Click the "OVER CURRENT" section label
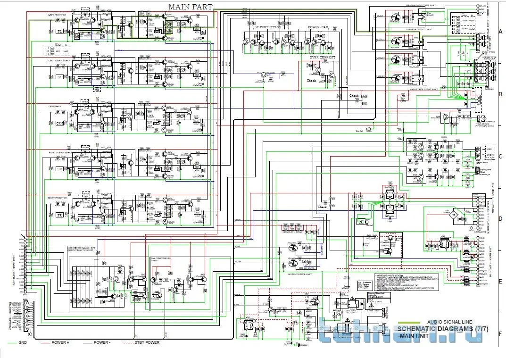The height and width of the screenshot is (358, 506). 323,58
